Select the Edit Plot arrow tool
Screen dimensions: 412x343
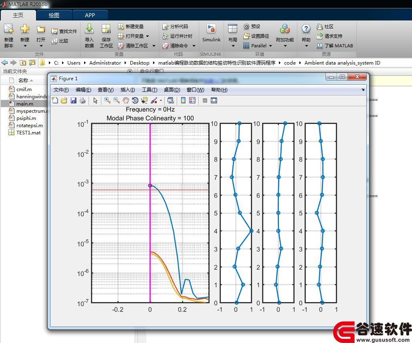coord(95,100)
